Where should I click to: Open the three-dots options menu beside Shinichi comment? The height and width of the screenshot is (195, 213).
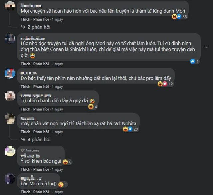point(206,47)
